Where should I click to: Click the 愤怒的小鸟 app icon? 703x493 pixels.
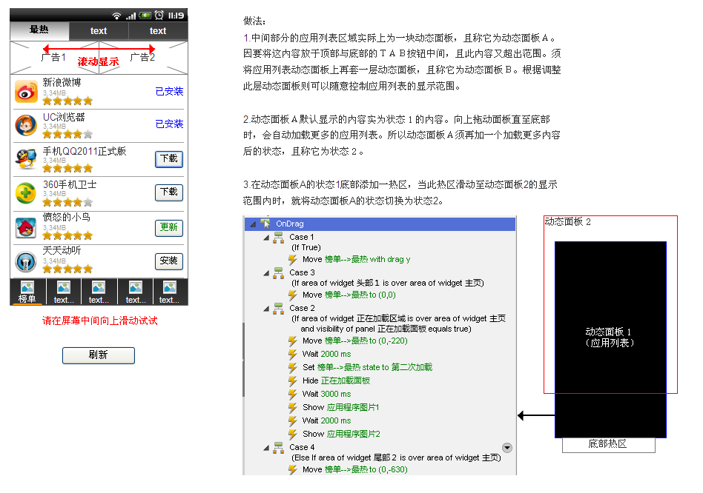[26, 227]
